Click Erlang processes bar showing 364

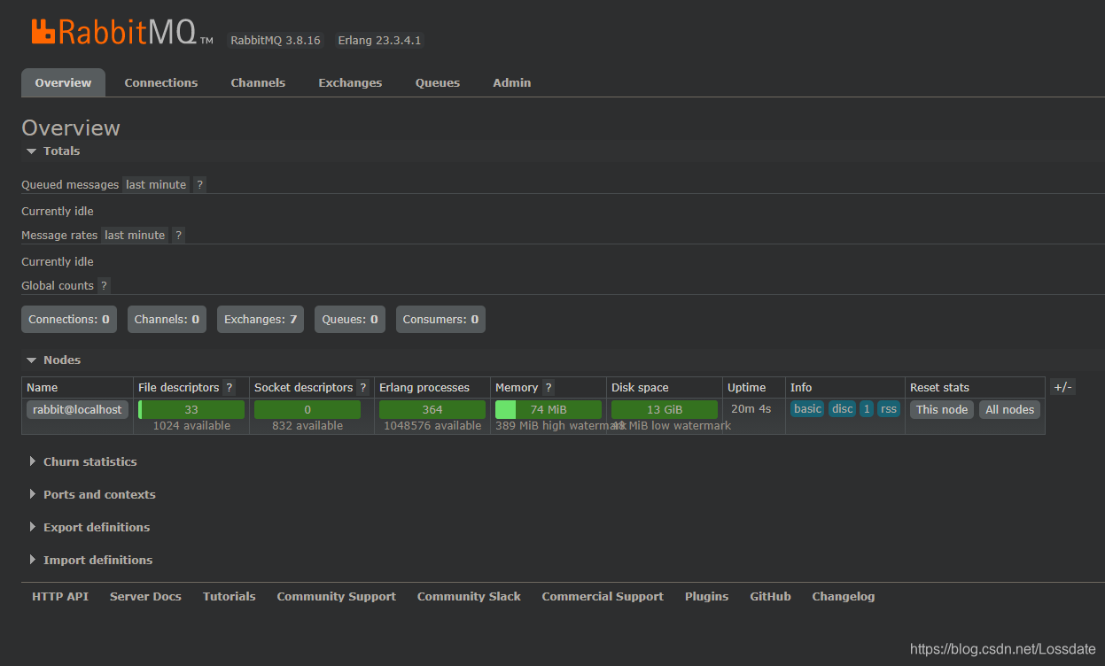coord(432,410)
